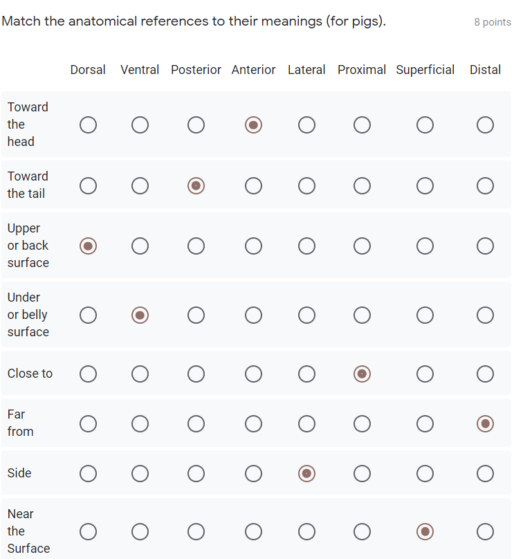The image size is (514, 559).
Task: Select Superficial for Close to row
Action: click(x=425, y=374)
